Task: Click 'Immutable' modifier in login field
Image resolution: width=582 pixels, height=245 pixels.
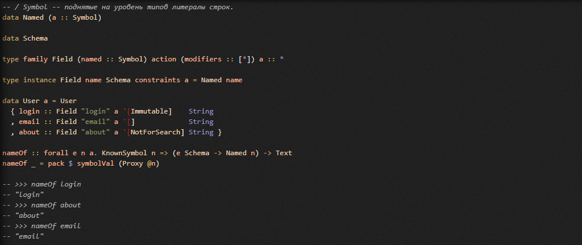Action: pos(149,111)
